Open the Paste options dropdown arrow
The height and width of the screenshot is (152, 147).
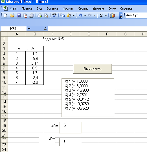74,16
